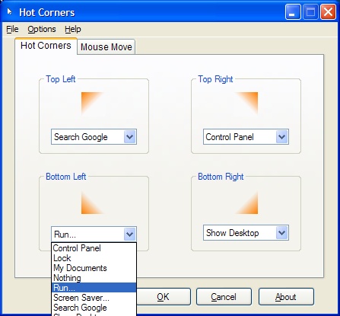Collapse the Bottom Left Run... dropdown arrow
The image size is (340, 316).
[130, 234]
